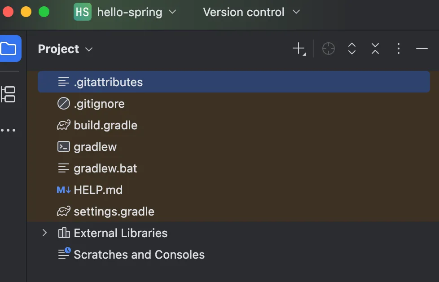Screen dimensions: 439x282
Task: Open the Project tool window folder icon
Action: [9, 48]
